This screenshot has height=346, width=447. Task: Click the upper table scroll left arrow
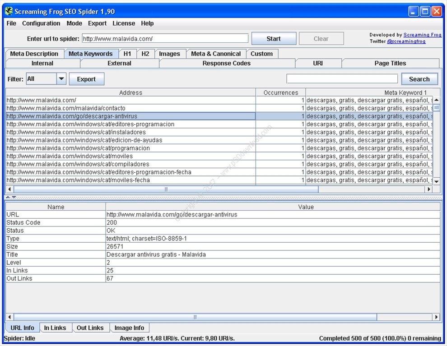point(9,189)
